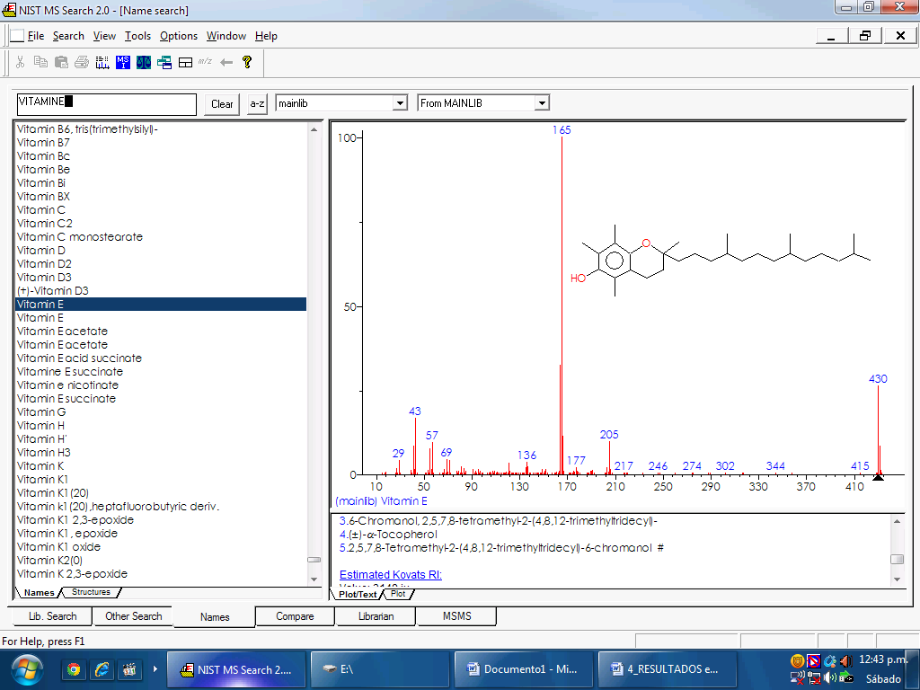
Task: Switch to the MSMS tab
Action: 457,616
